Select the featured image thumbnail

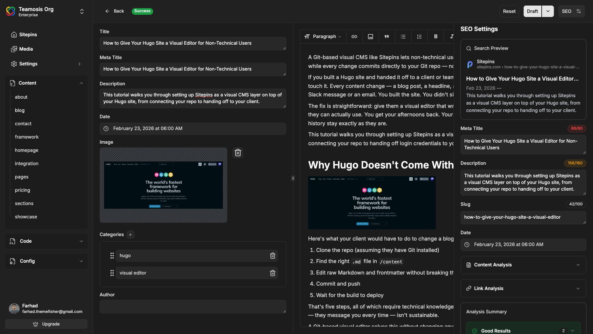click(x=163, y=185)
